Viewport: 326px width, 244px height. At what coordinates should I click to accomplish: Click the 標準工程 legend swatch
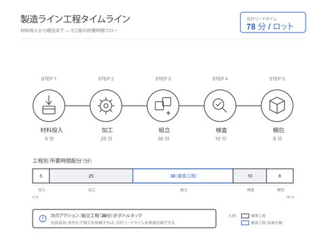[x=245, y=216]
